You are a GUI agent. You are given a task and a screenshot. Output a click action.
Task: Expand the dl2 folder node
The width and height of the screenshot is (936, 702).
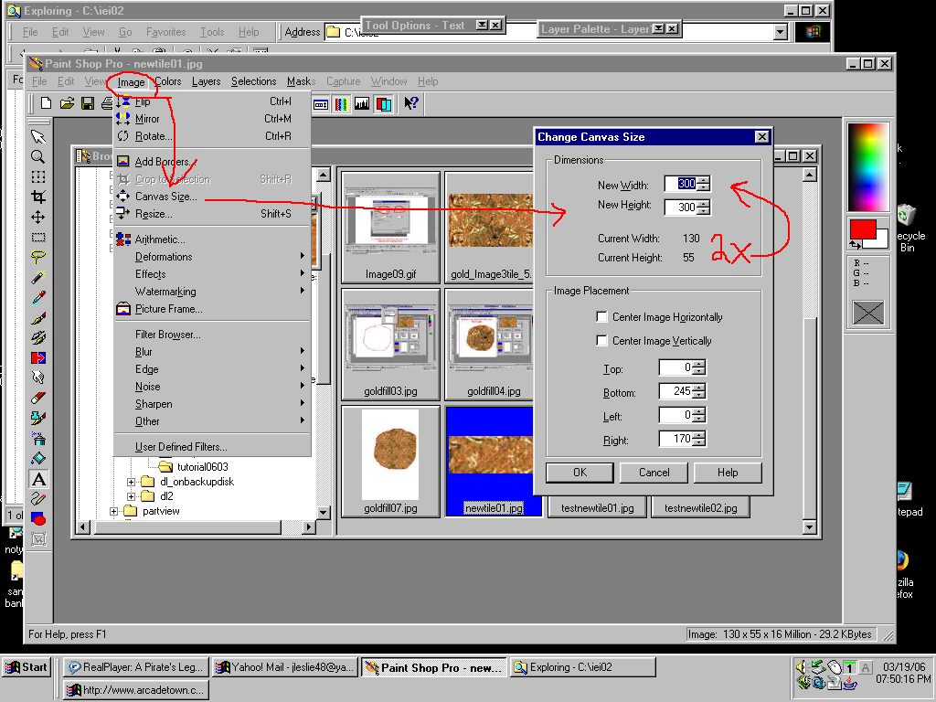click(132, 496)
